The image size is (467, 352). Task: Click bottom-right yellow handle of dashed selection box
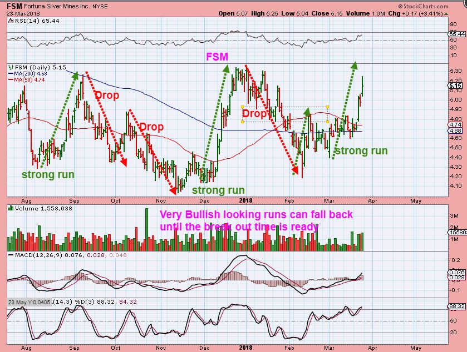pyautogui.click(x=328, y=122)
